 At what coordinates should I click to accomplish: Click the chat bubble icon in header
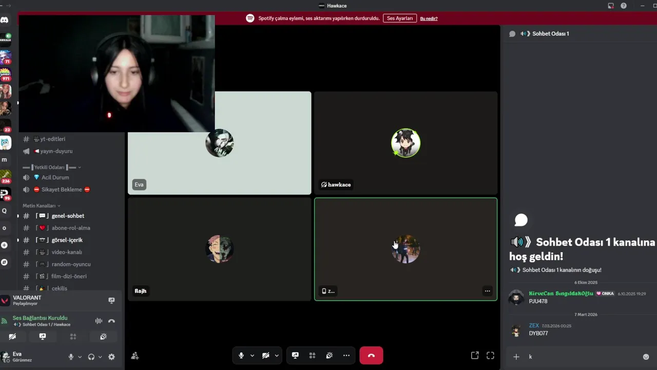click(512, 34)
